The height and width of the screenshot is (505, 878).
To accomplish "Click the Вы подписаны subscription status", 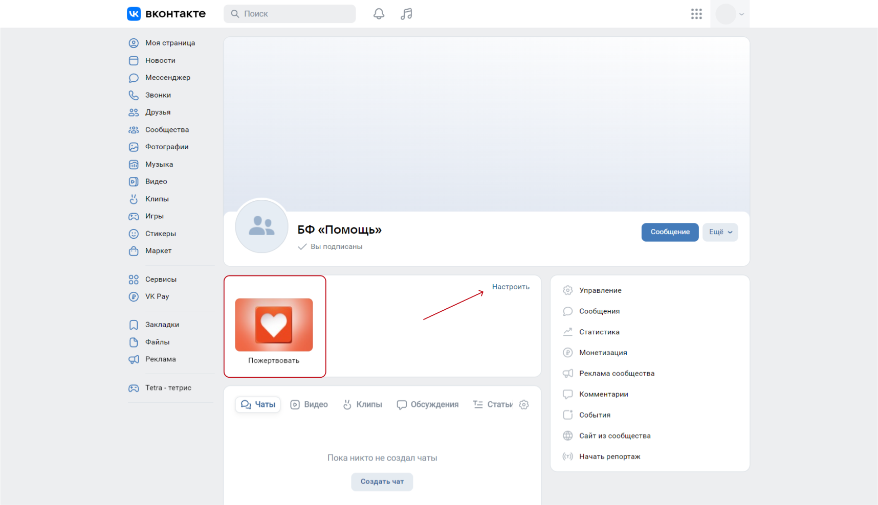I will (x=331, y=246).
